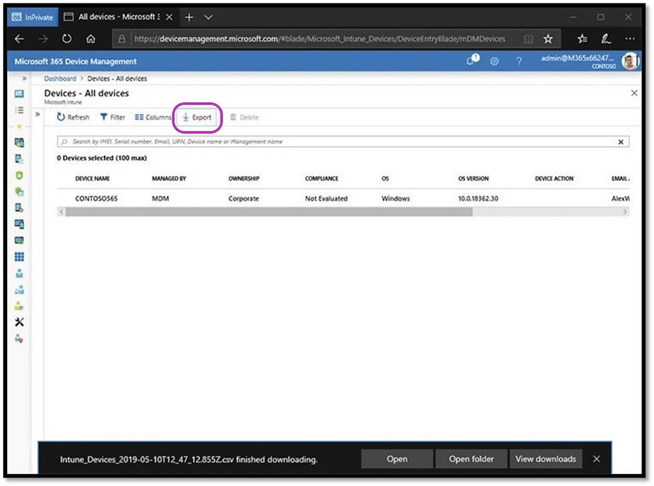Click the View downloads button
This screenshot has width=654, height=486.
pos(546,459)
